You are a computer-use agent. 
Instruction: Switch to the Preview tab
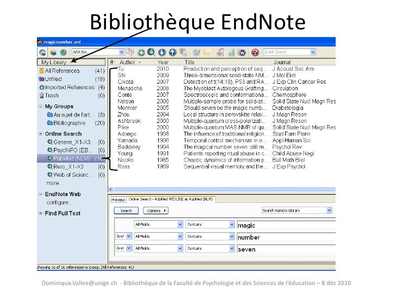coord(118,200)
